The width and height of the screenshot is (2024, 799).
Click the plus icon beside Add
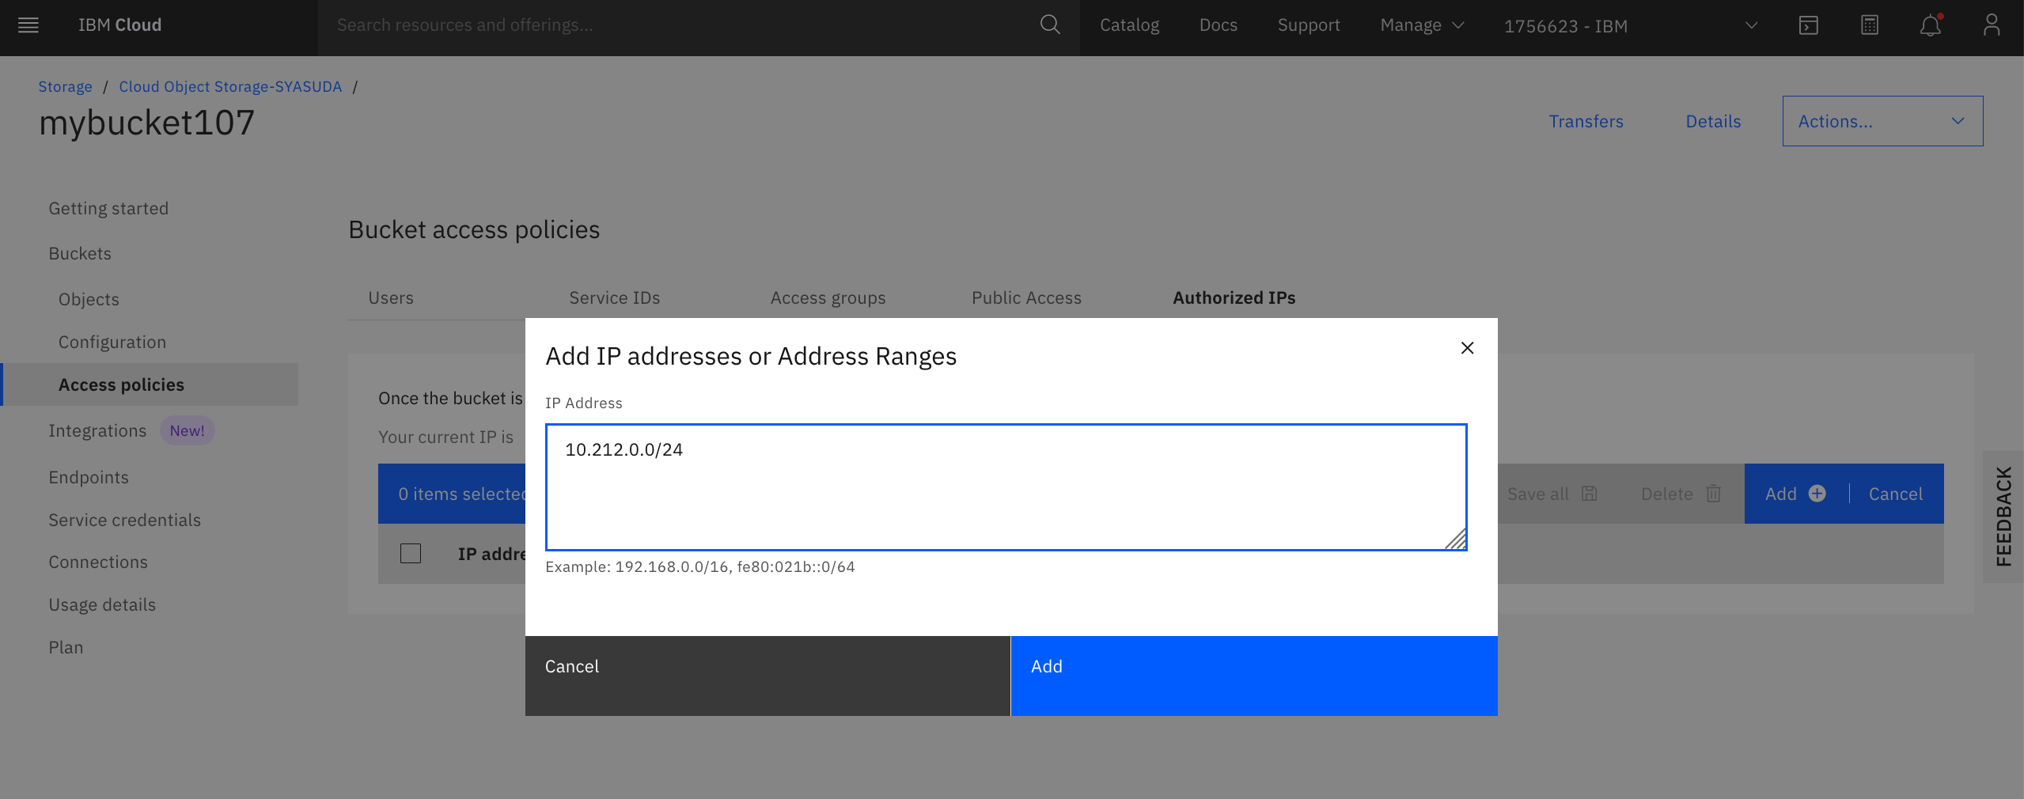click(x=1817, y=494)
